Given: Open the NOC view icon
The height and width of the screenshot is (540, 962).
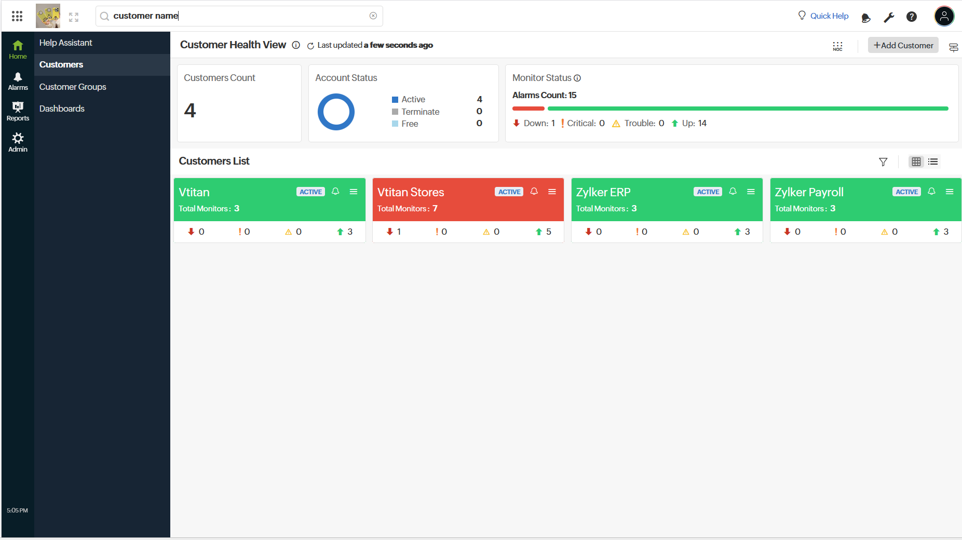Looking at the screenshot, I should click(838, 46).
